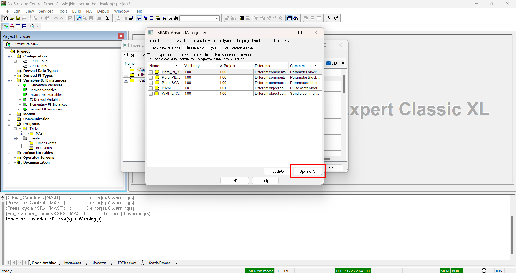The height and width of the screenshot is (273, 516).
Task: Open the File menu
Action: pos(5,11)
